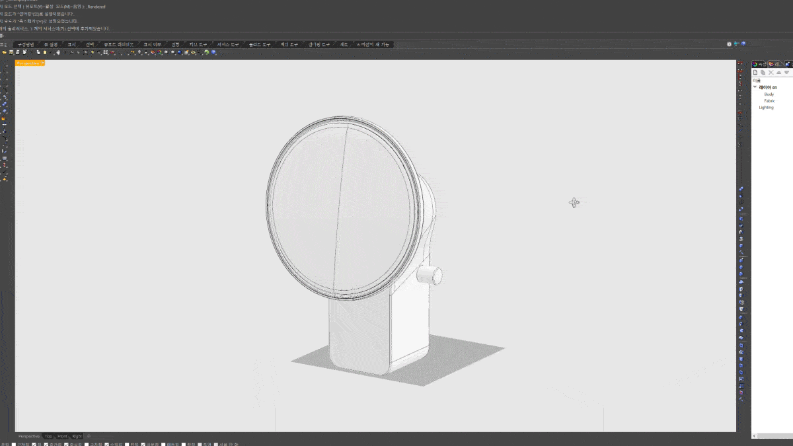Click the green sphere toolbar icon

tap(206, 52)
